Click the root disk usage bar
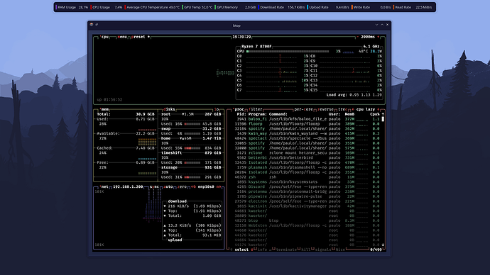490x275 pixels. tap(192, 124)
